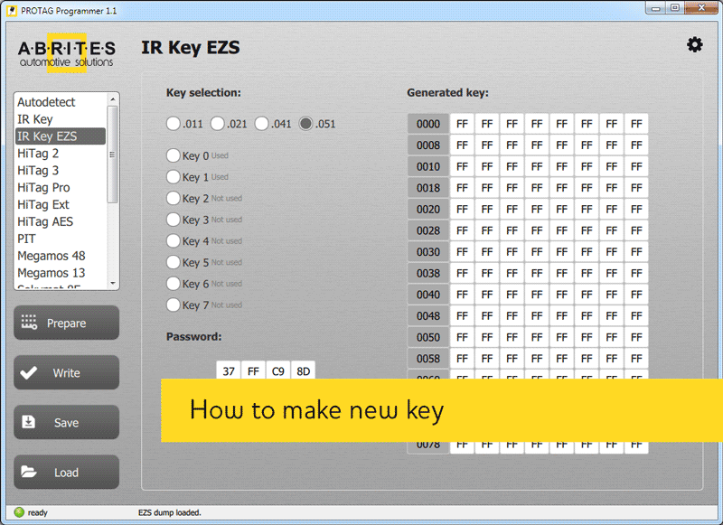
Task: Select Megamos 48 in the transponder list
Action: [x=61, y=256]
